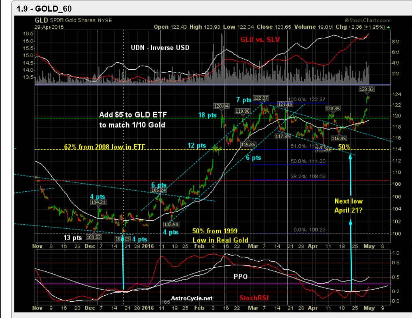Screen dimensions: 412x318
Task: Click the '1.9 - GOLD_60' chart title
Action: 44,9
